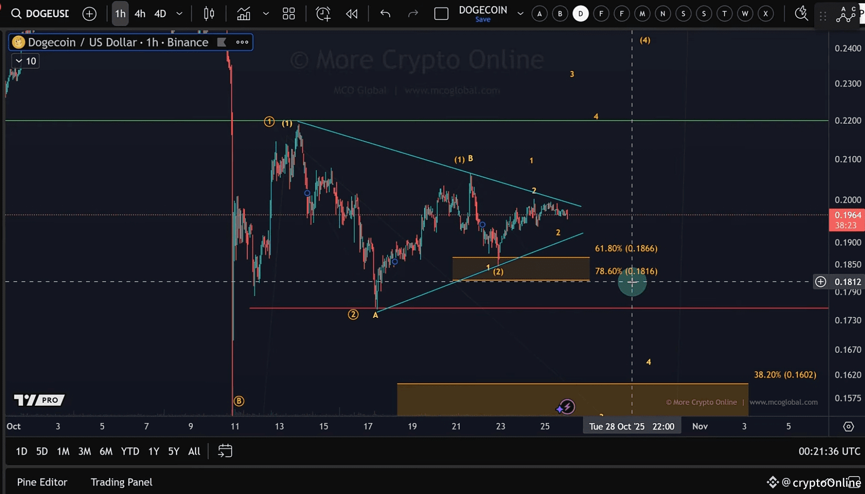Expand the indicators favorites chevron
The height and width of the screenshot is (494, 865).
(266, 14)
